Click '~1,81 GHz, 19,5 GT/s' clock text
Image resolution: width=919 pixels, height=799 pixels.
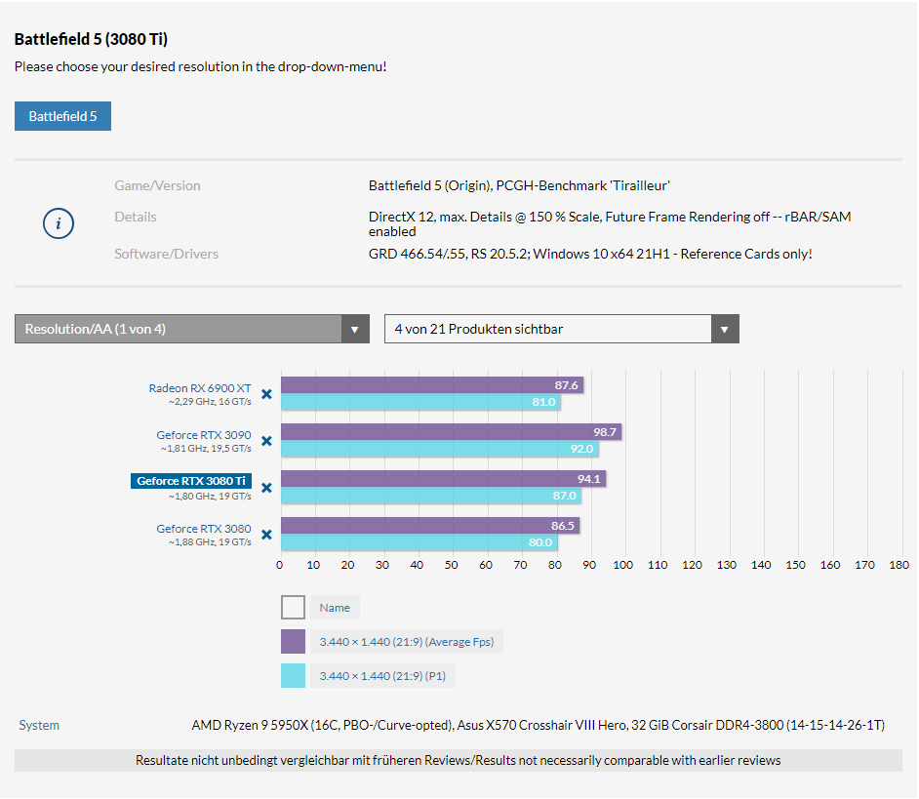coord(206,449)
